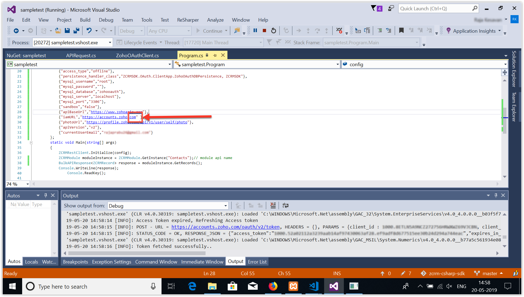This screenshot has width=524, height=297.
Task: Undo the last action using the toolbar arrow
Action: point(89,31)
